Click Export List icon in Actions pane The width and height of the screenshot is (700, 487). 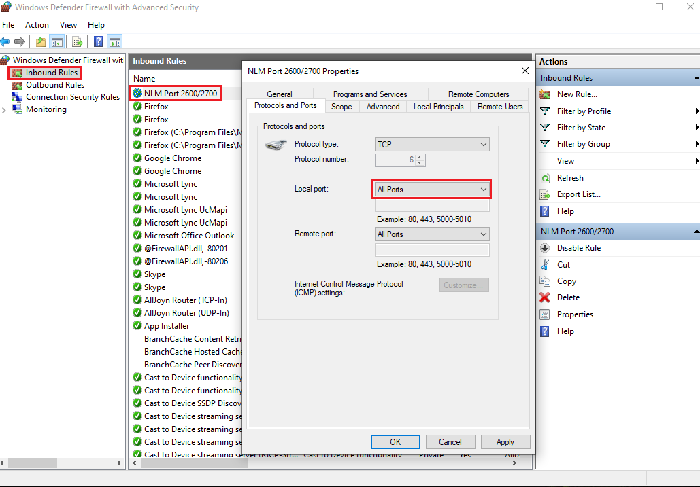click(545, 195)
